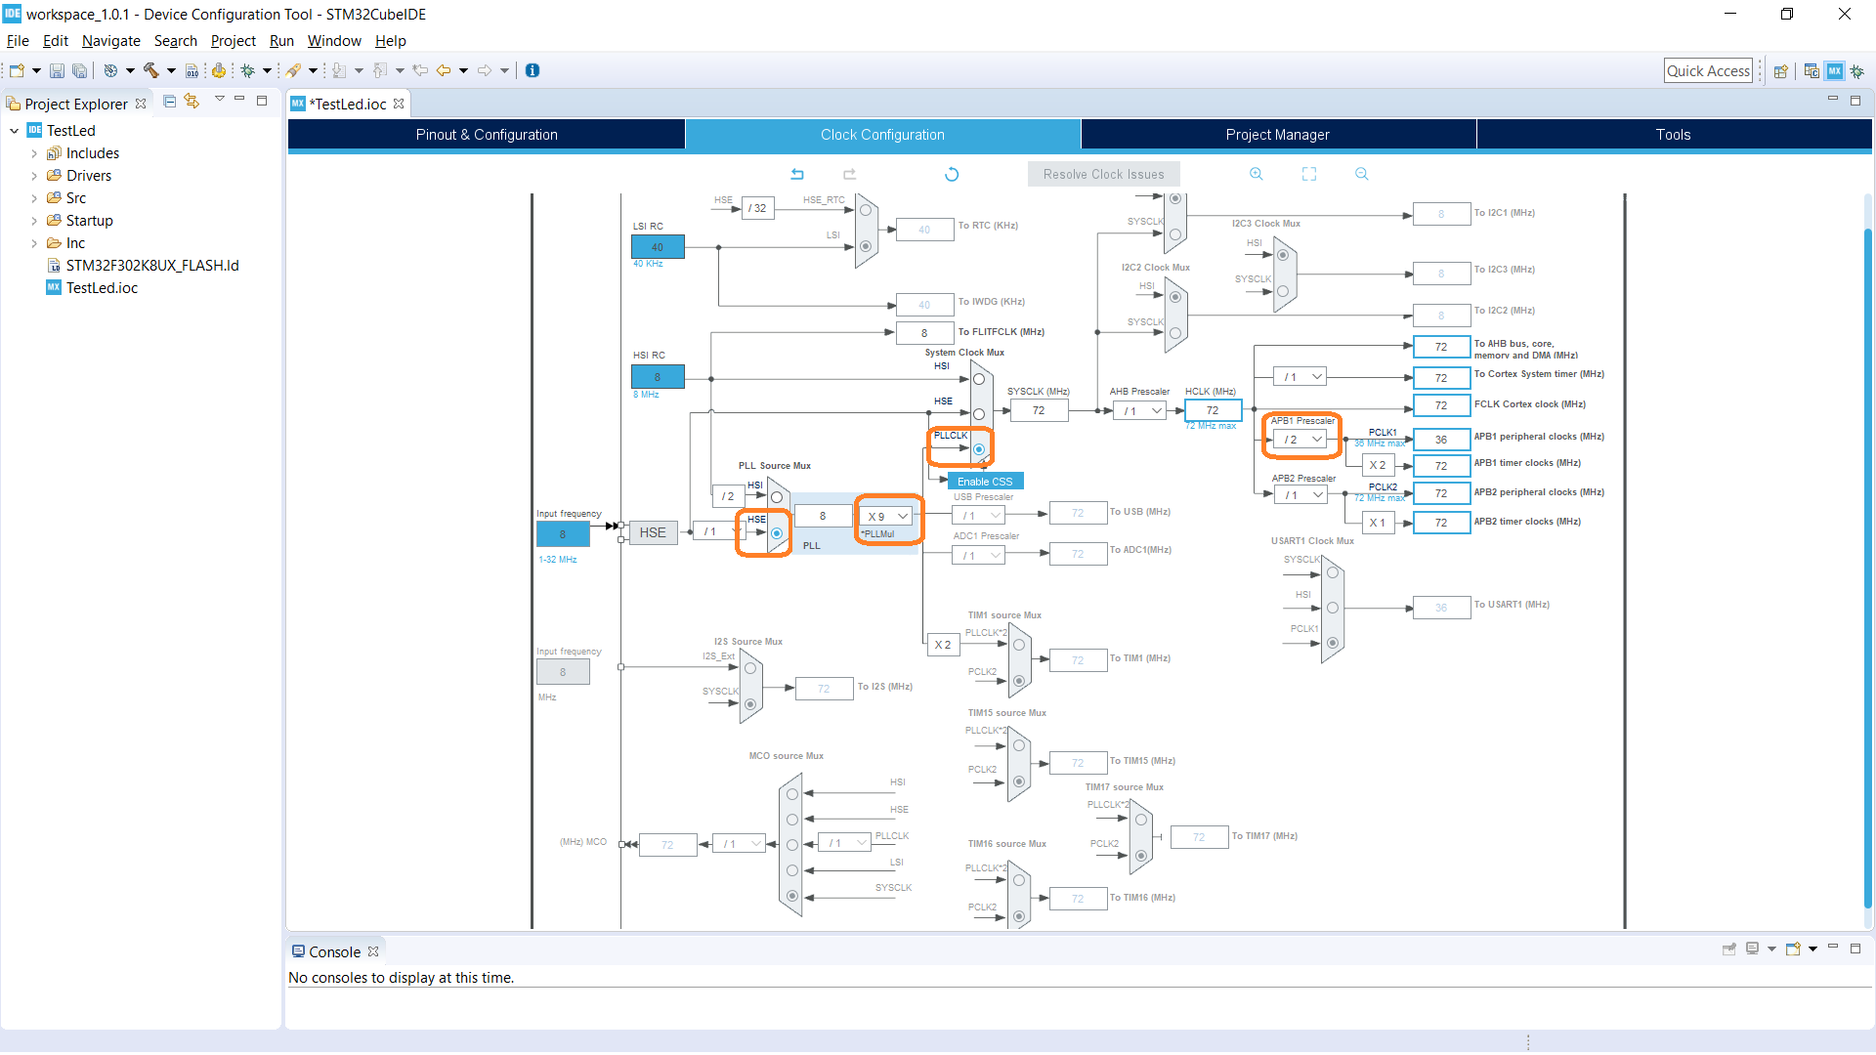This screenshot has height=1055, width=1876.
Task: Close the Project Explorer view
Action: pyautogui.click(x=141, y=104)
